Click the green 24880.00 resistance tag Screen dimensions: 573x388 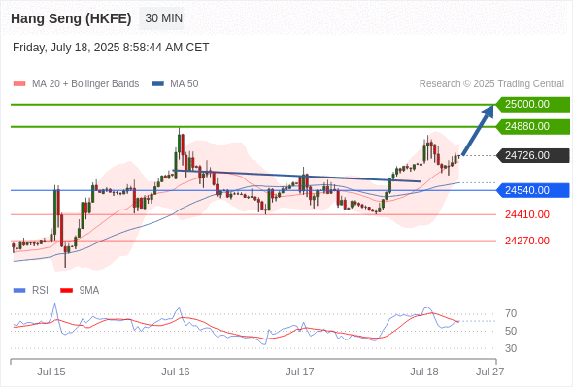tap(533, 127)
